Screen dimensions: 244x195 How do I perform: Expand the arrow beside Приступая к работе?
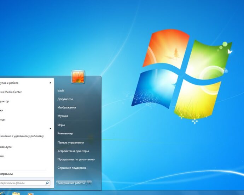click(x=50, y=83)
